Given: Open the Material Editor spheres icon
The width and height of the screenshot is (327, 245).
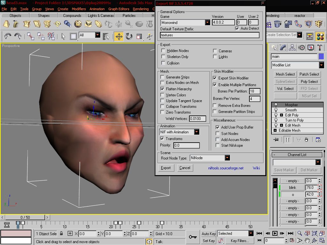Looking at the screenshot, I should [320, 36].
